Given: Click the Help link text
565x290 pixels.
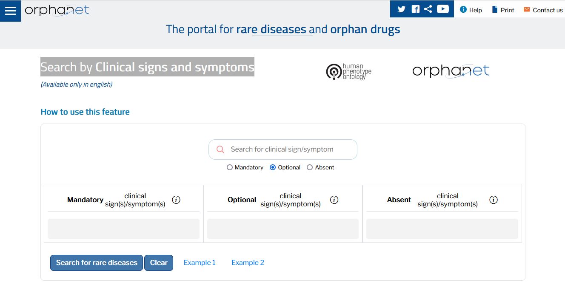Looking at the screenshot, I should pyautogui.click(x=476, y=10).
